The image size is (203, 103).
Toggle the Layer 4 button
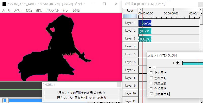pyautogui.click(x=130, y=46)
